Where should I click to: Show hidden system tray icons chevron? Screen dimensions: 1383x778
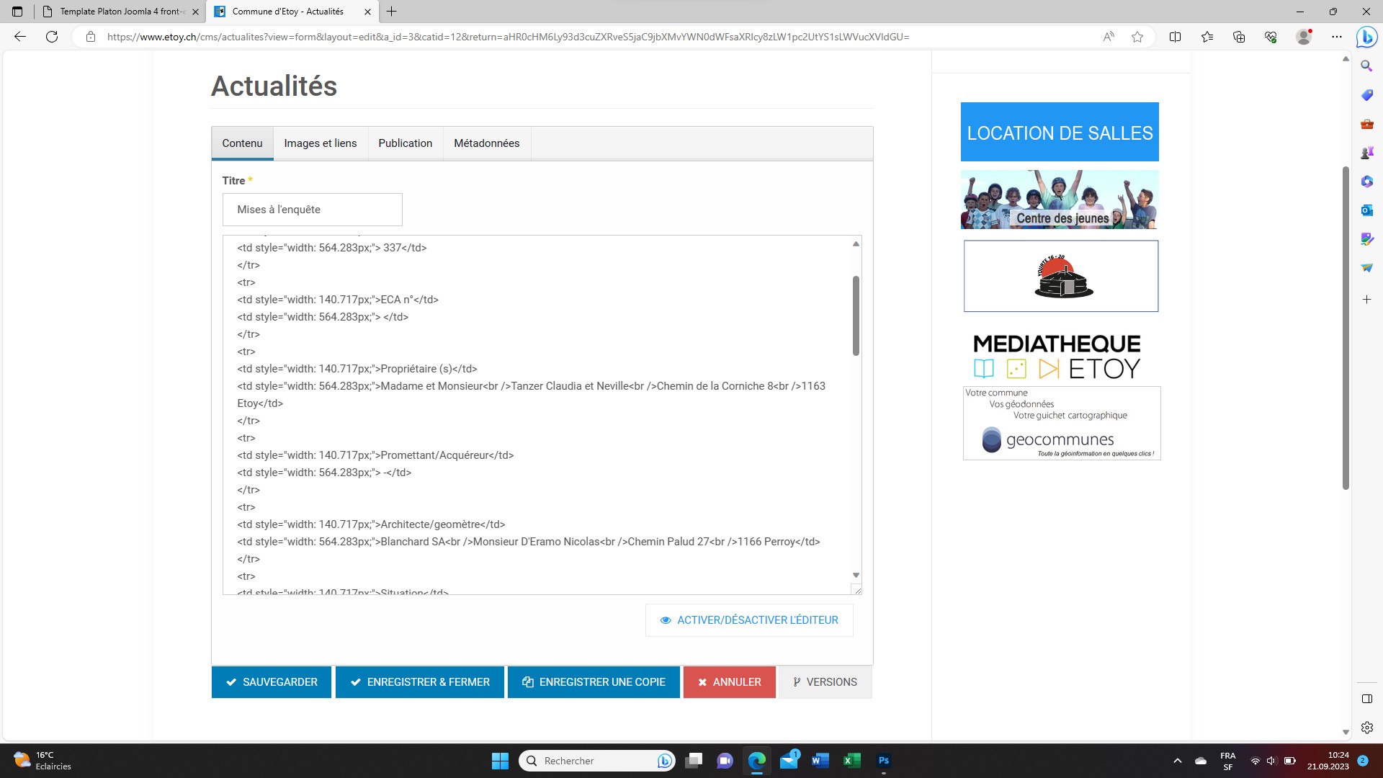[1177, 761]
